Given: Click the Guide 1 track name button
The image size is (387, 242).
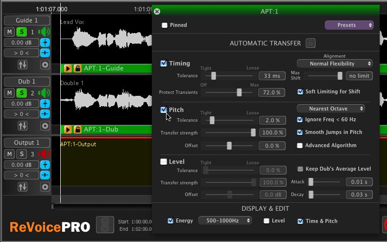Looking at the screenshot, I should [x=27, y=21].
